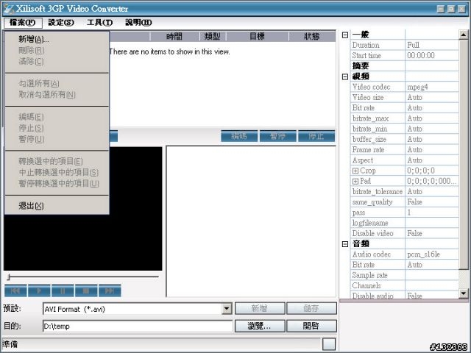Skip to next with the playback button

110,290
